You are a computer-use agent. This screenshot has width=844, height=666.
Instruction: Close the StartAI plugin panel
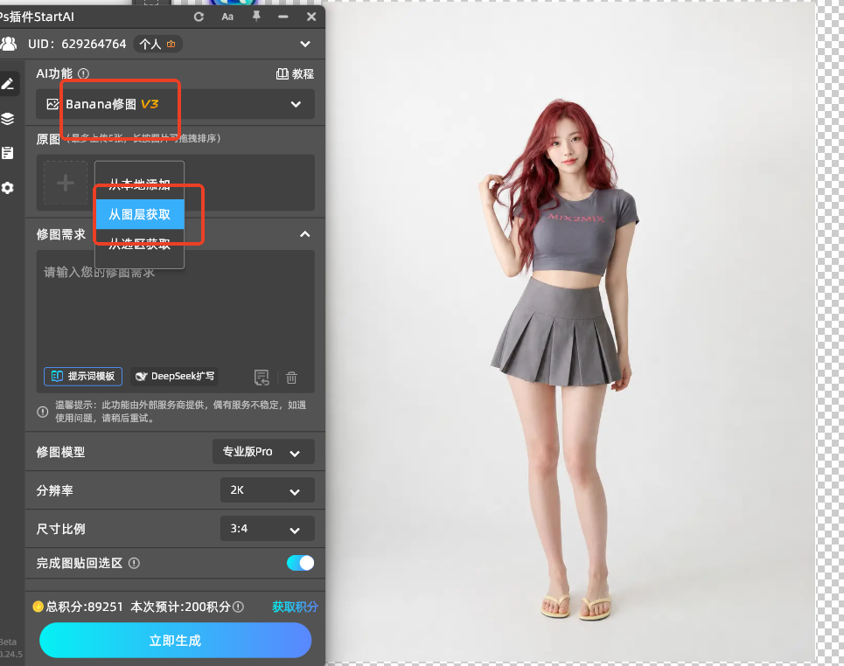click(311, 17)
